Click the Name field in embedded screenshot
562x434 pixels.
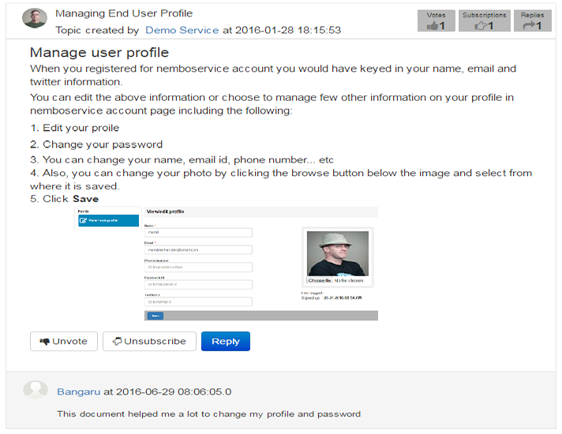[x=198, y=233]
